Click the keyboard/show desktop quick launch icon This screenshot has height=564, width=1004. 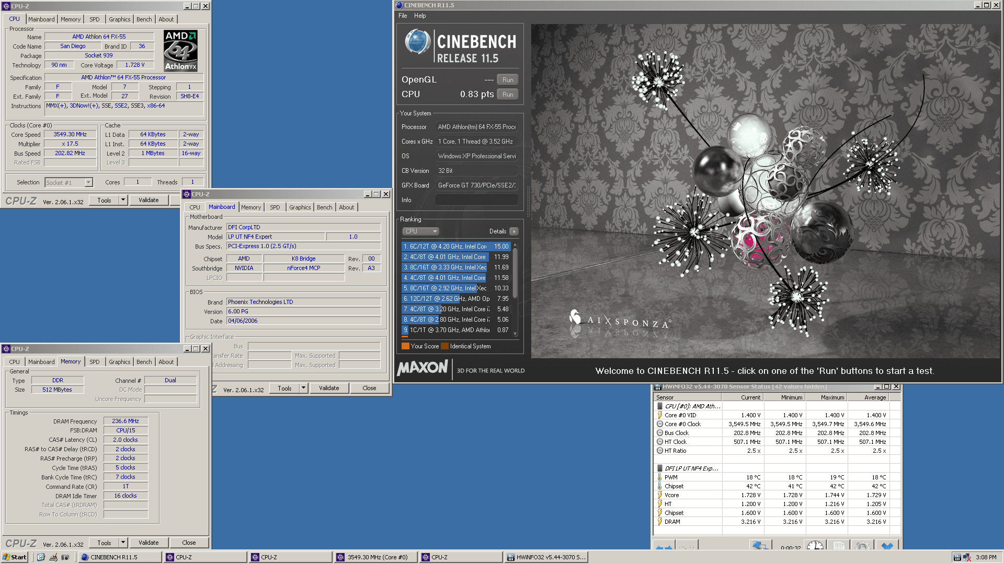(53, 557)
